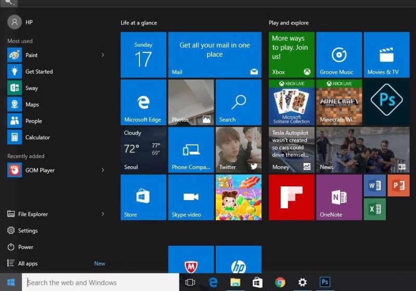Viewport: 416px width, 291px height.
Task: Open Edge from the taskbar
Action: 213,282
